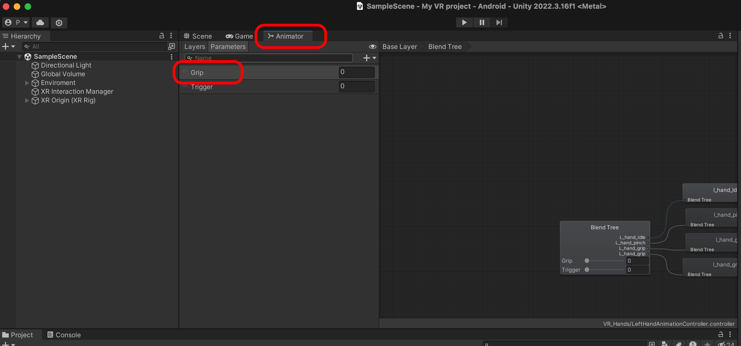Viewport: 741px width, 346px height.
Task: Open the Hierarchy search-by-type icon
Action: [171, 46]
